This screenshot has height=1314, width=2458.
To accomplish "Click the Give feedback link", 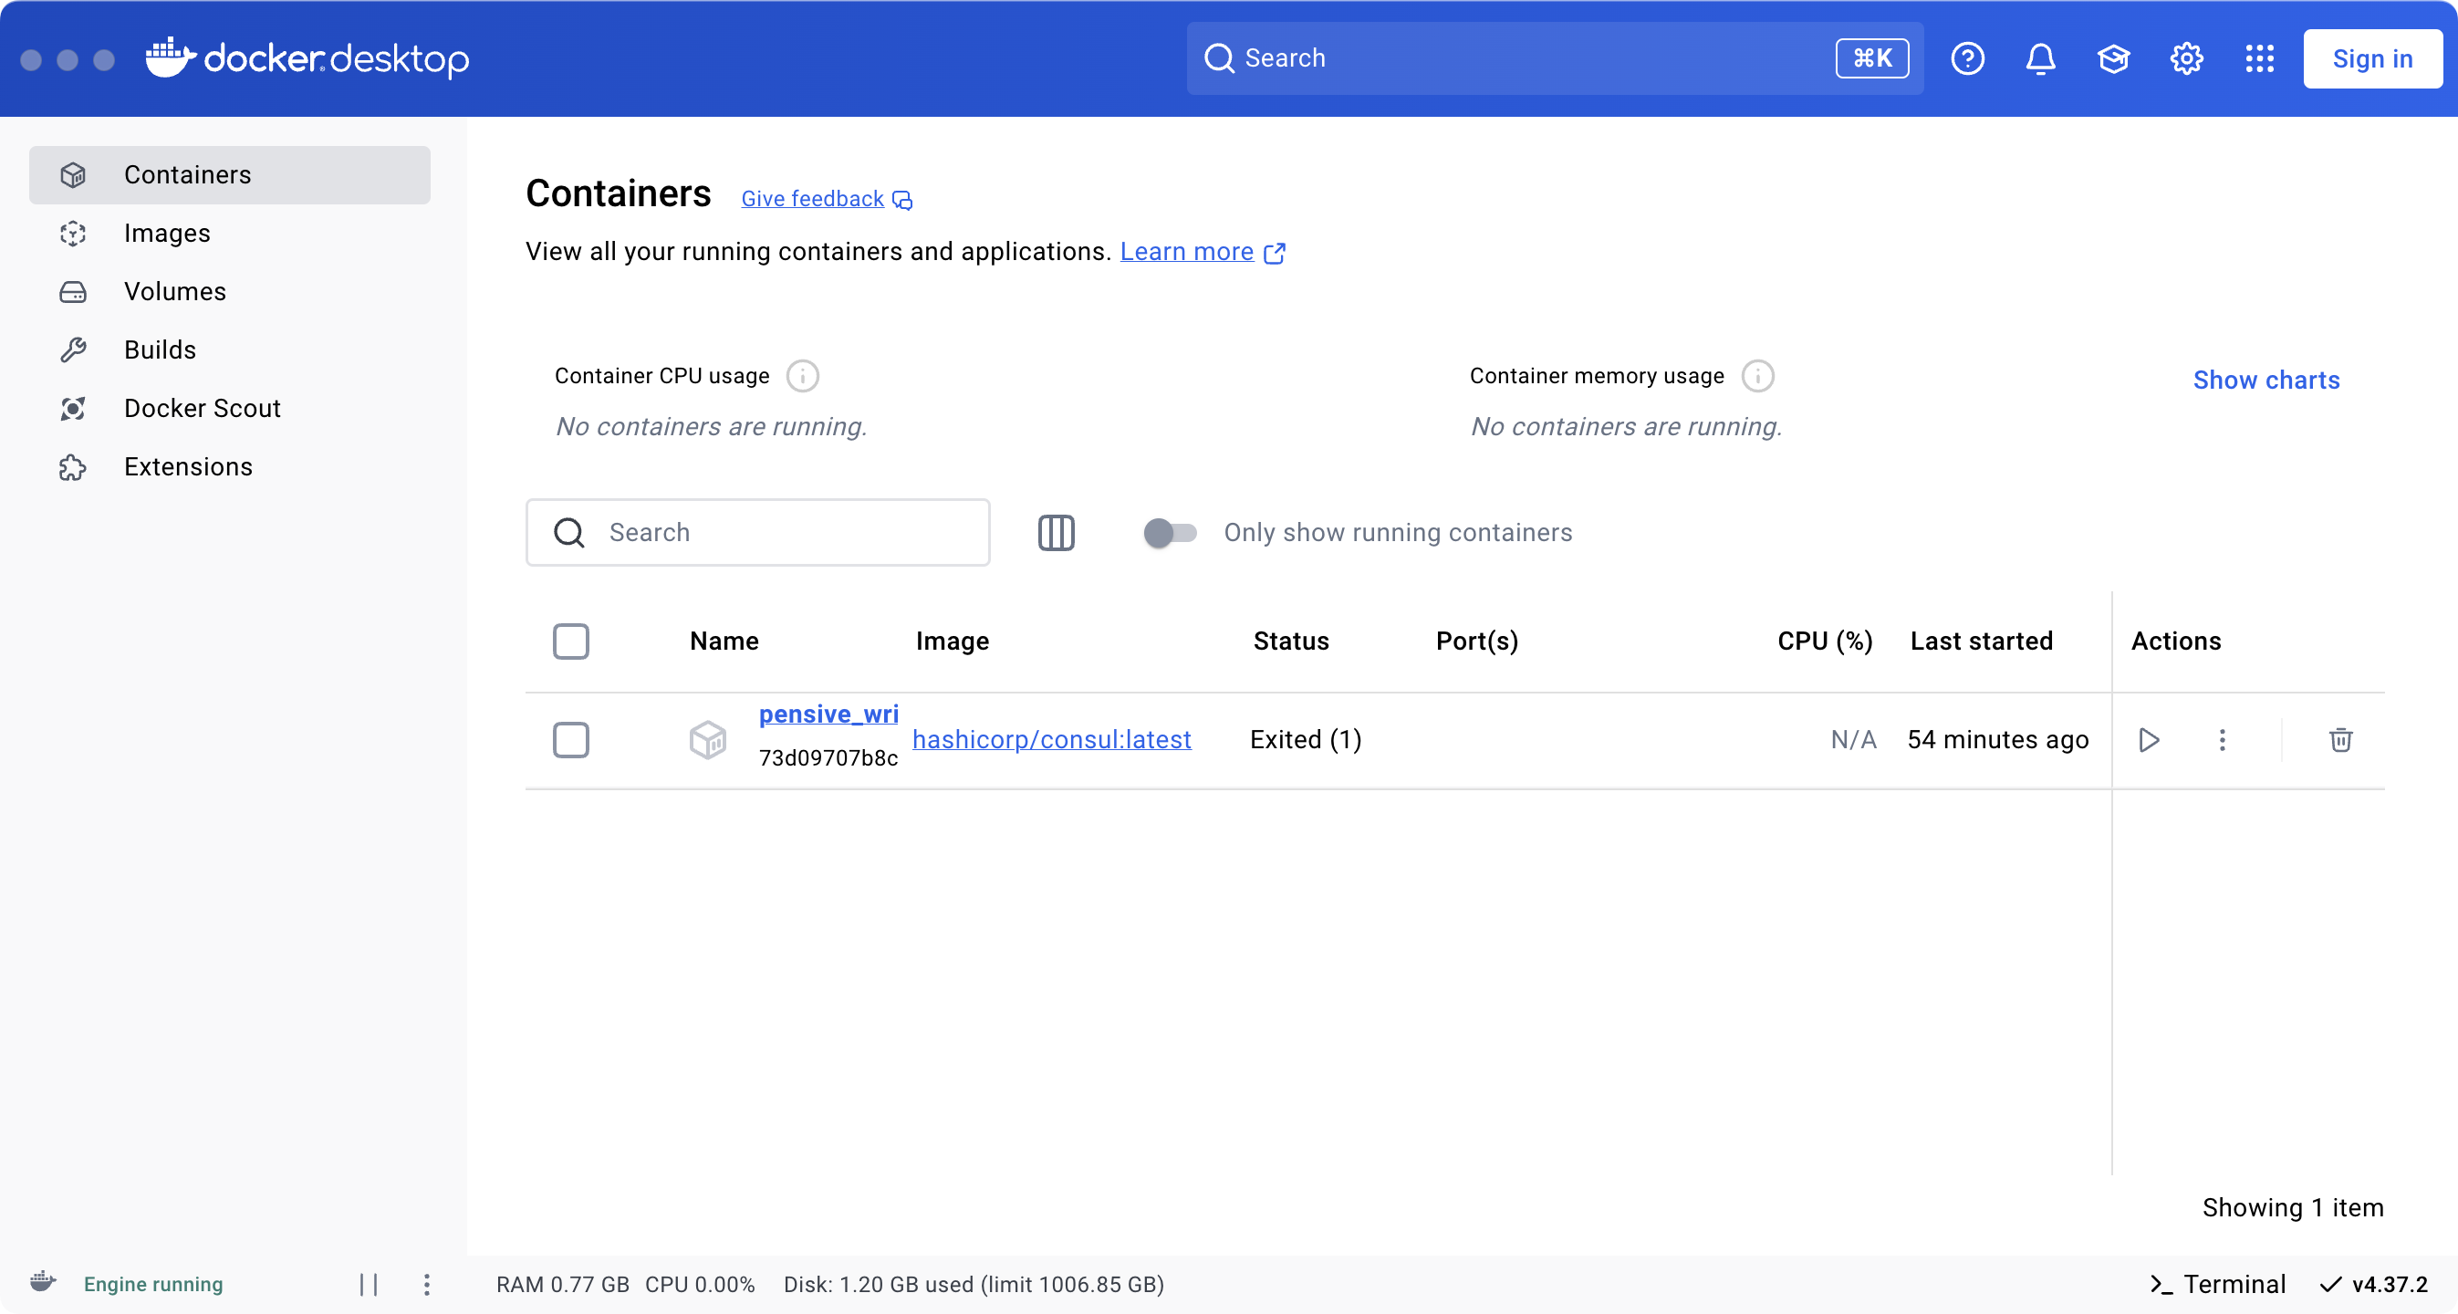I will pos(827,199).
